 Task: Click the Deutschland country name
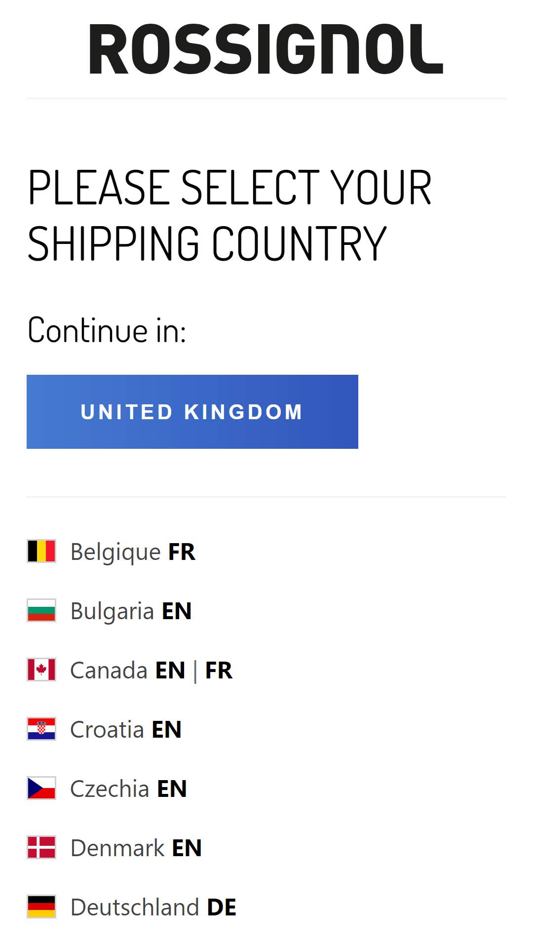pyautogui.click(x=135, y=908)
